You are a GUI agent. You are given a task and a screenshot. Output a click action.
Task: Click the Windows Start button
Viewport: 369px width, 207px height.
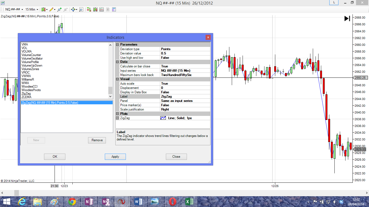point(6,202)
